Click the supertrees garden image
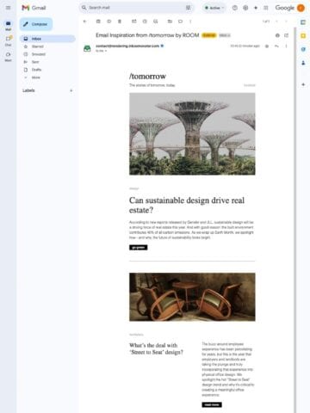 [x=192, y=134]
